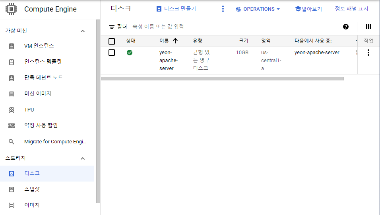This screenshot has height=215, width=380.
Task: Click the sidebar vertical scrollbar
Action: (x=98, y=111)
